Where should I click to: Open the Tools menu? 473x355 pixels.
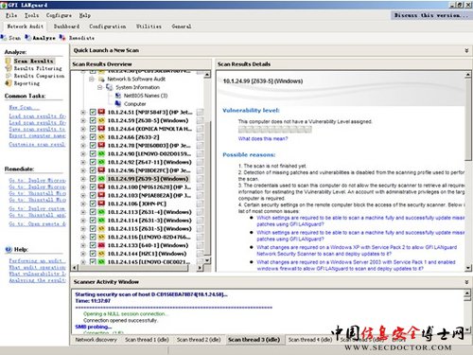tap(32, 15)
